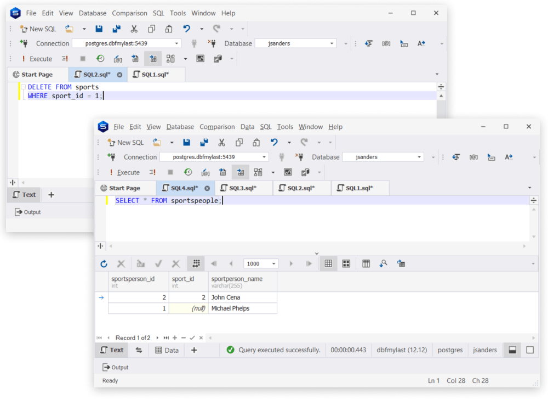Click Execute current statement icon, front window
This screenshot has width=548, height=400.
[152, 172]
